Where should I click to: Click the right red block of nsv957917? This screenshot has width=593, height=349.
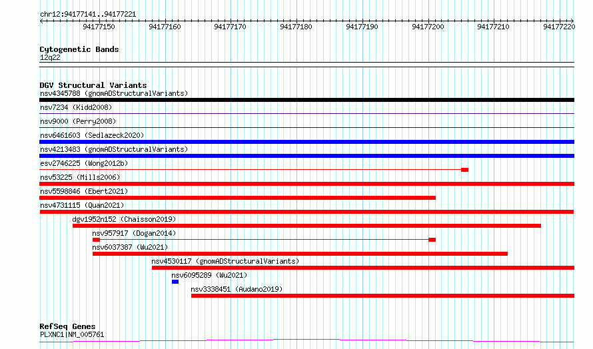432,240
